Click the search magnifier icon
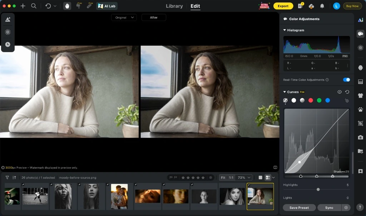Image resolution: width=366 pixels, height=216 pixels. click(34, 6)
